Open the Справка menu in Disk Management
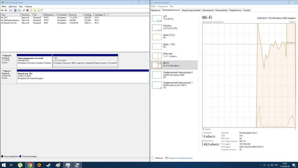Image resolution: width=298 pixels, height=168 pixels. coord(28,7)
